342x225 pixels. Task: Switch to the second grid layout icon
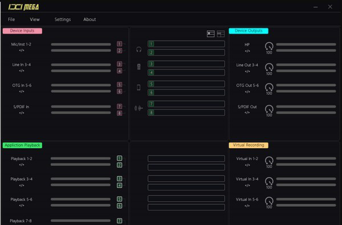click(x=221, y=34)
